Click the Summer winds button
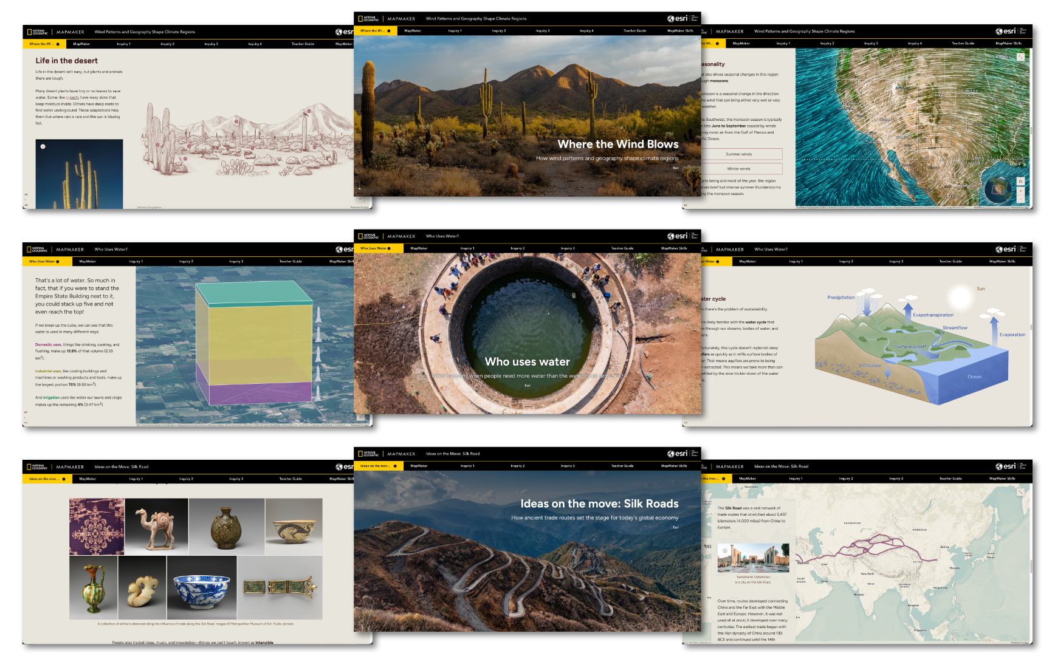 tap(739, 154)
